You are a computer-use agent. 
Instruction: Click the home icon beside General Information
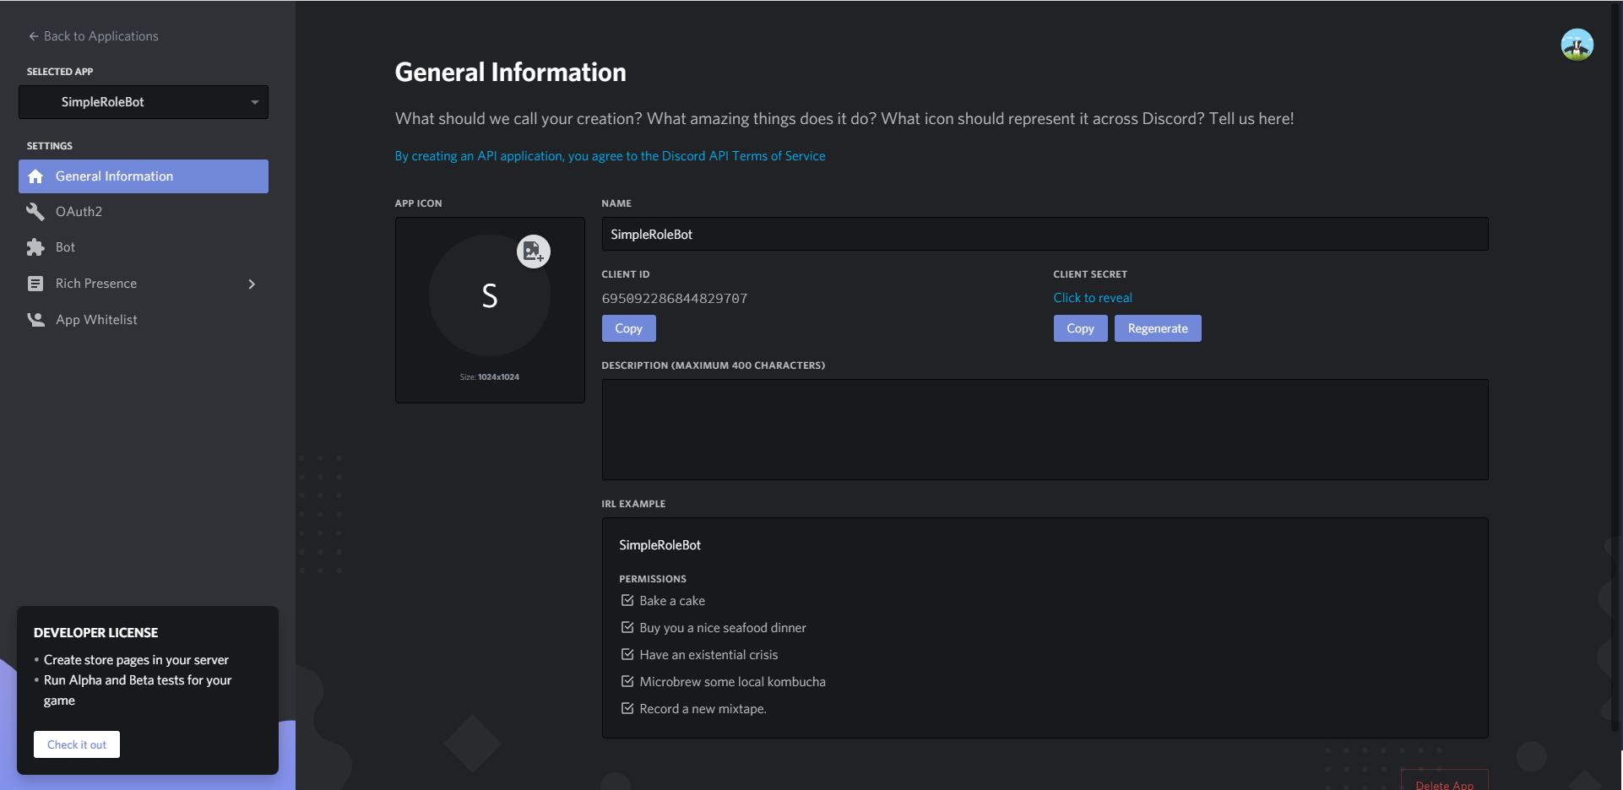pos(35,176)
